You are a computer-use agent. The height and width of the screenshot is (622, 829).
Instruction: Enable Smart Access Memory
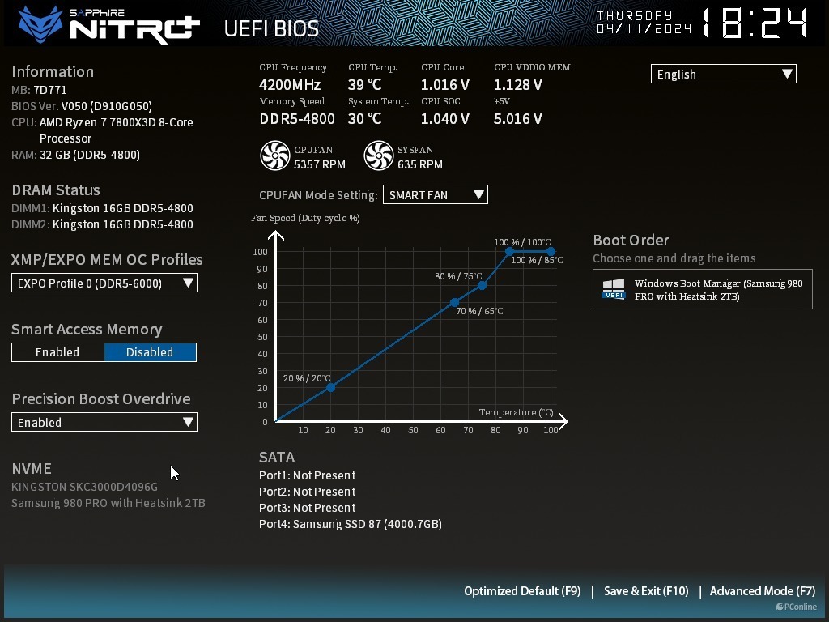tap(57, 352)
